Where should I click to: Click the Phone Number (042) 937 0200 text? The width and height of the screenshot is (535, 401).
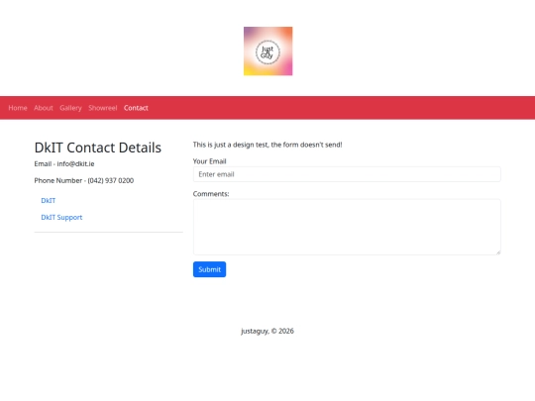[x=84, y=180]
